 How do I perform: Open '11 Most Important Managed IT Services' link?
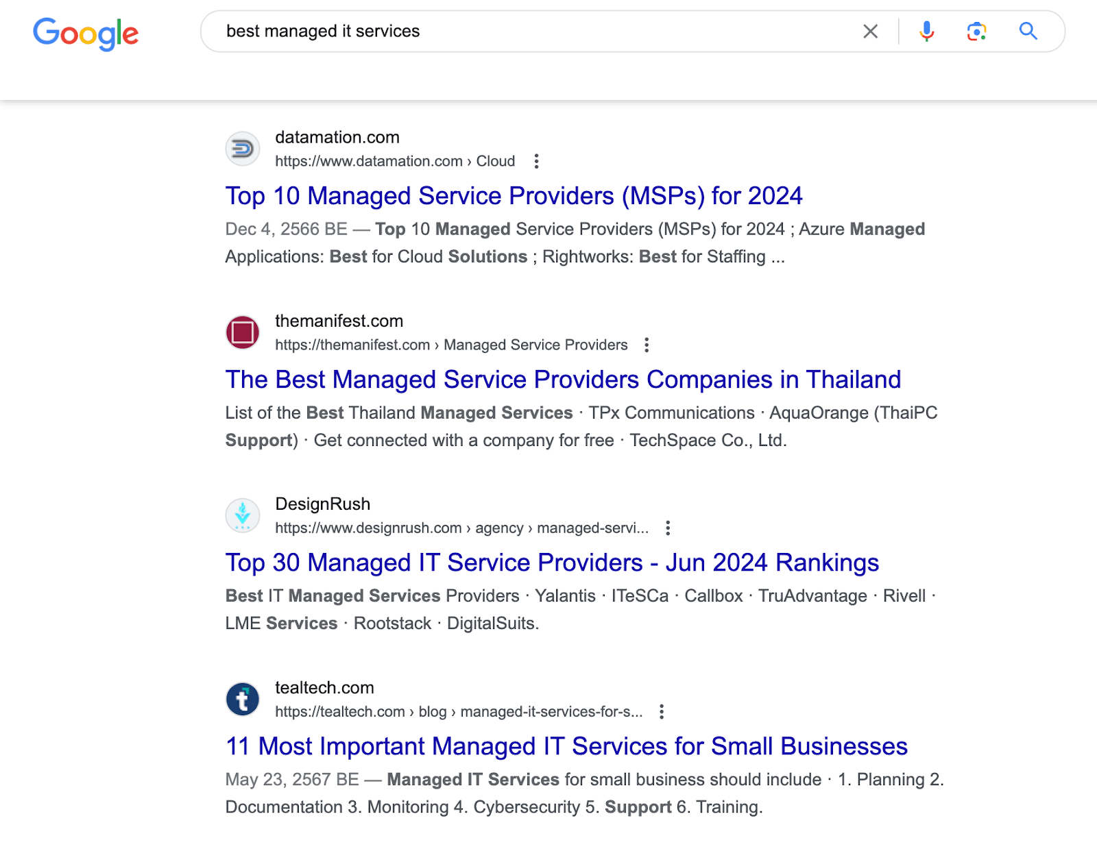566,746
